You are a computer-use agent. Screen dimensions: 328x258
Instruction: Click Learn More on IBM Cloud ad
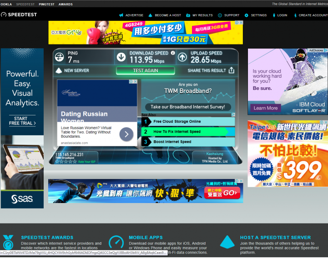266,108
